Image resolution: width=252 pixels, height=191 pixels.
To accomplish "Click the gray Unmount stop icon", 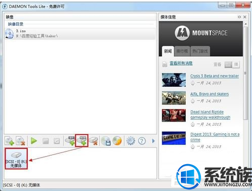I will (46, 141).
